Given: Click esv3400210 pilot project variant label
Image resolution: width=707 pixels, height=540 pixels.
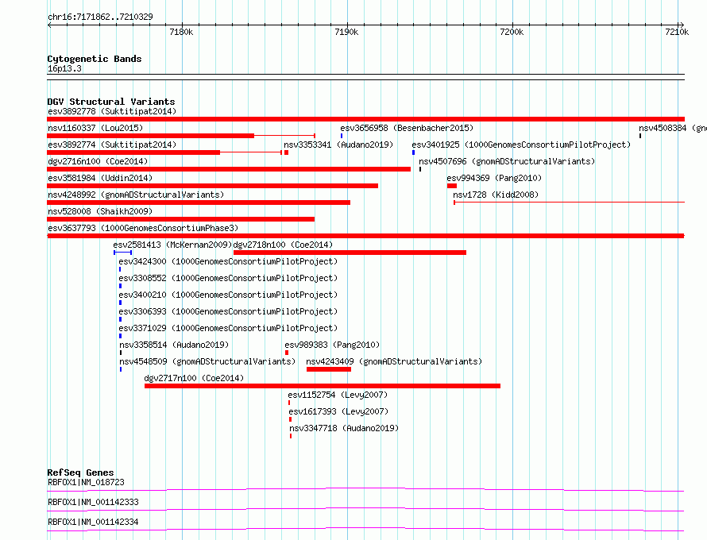Looking at the screenshot, I should click(x=228, y=295).
